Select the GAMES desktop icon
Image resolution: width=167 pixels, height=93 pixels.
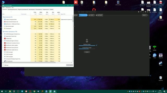[154, 48]
